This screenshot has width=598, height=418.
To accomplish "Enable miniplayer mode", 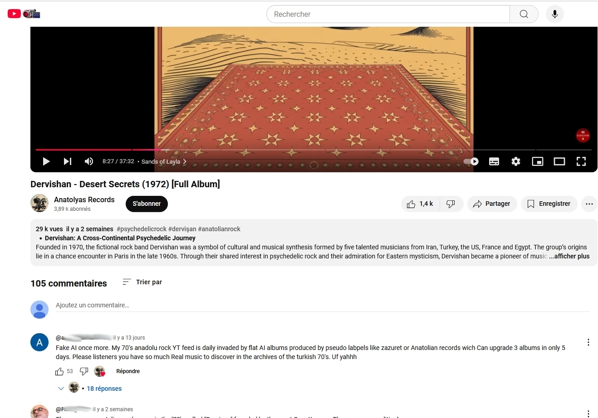I will pos(538,161).
